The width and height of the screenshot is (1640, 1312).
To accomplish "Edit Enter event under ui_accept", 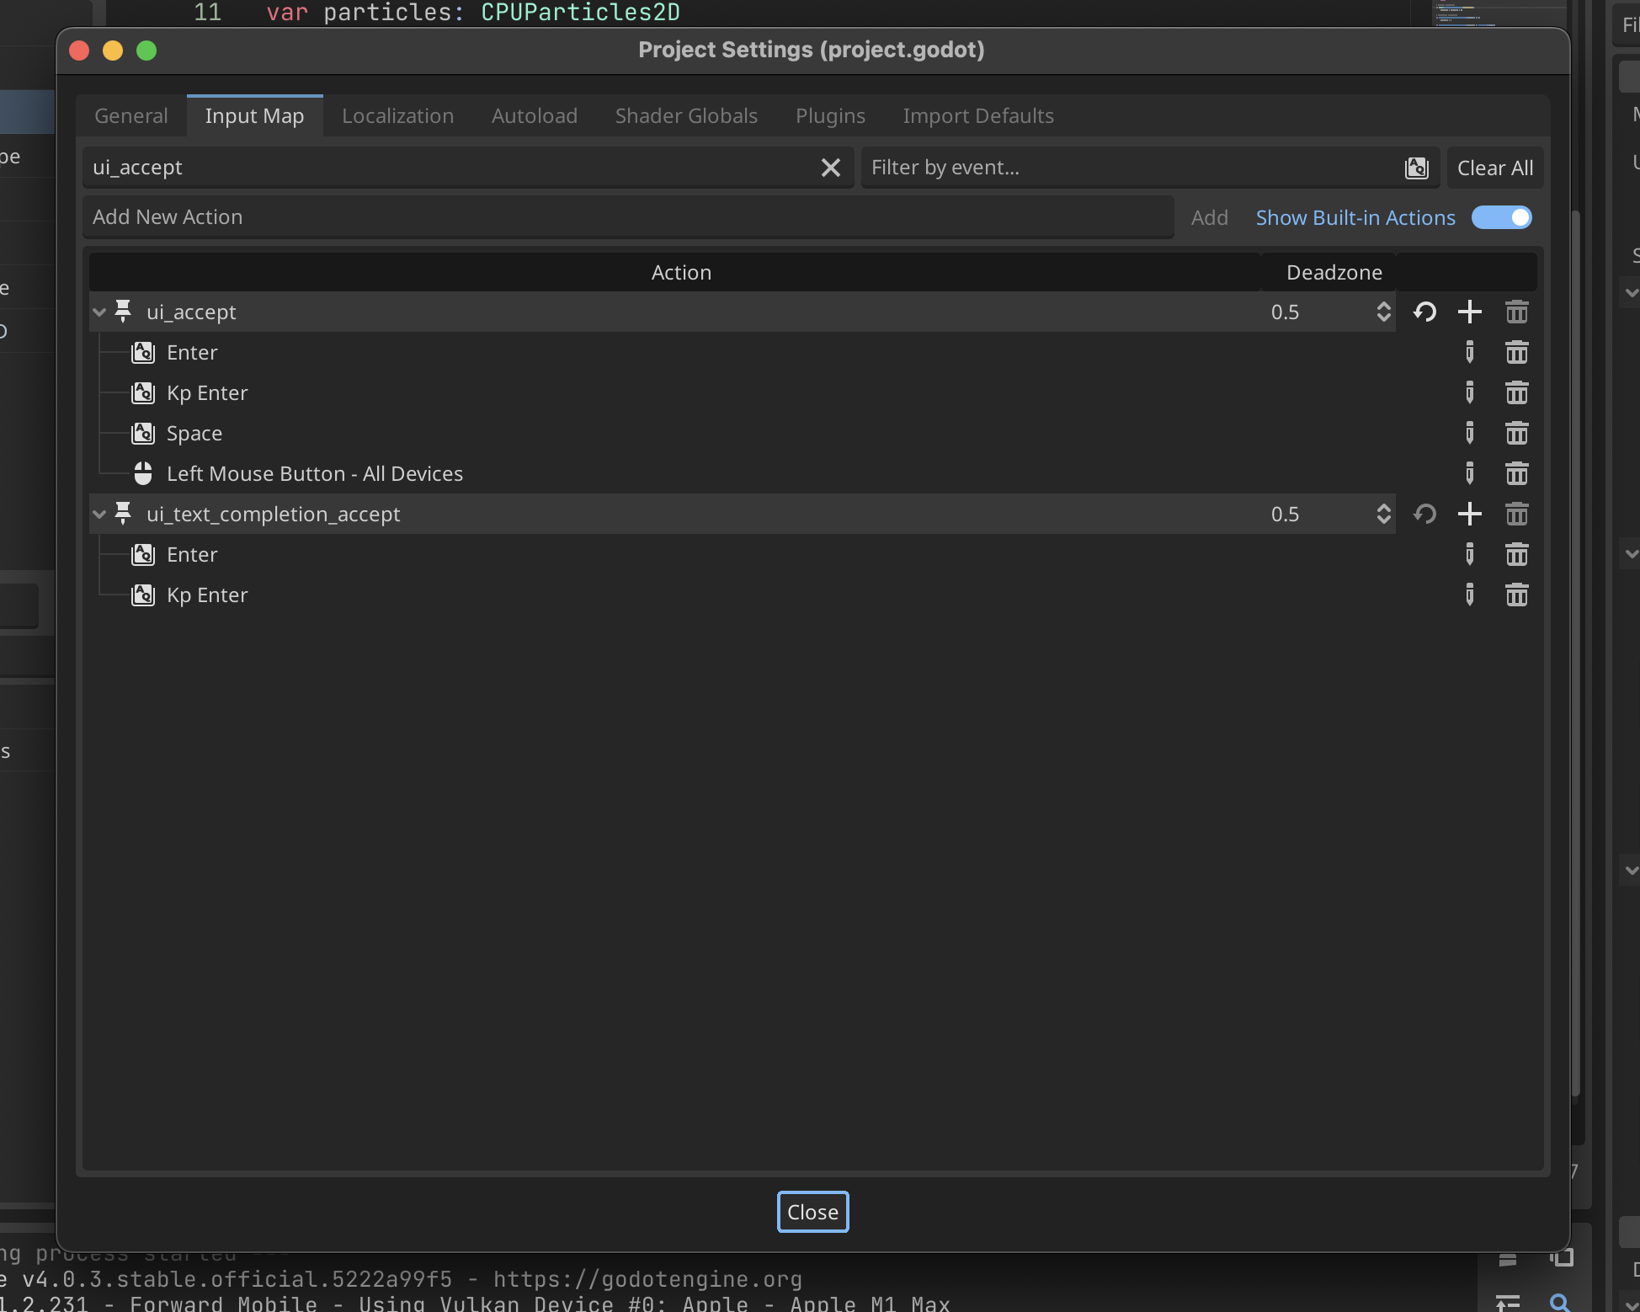I will coord(1470,353).
